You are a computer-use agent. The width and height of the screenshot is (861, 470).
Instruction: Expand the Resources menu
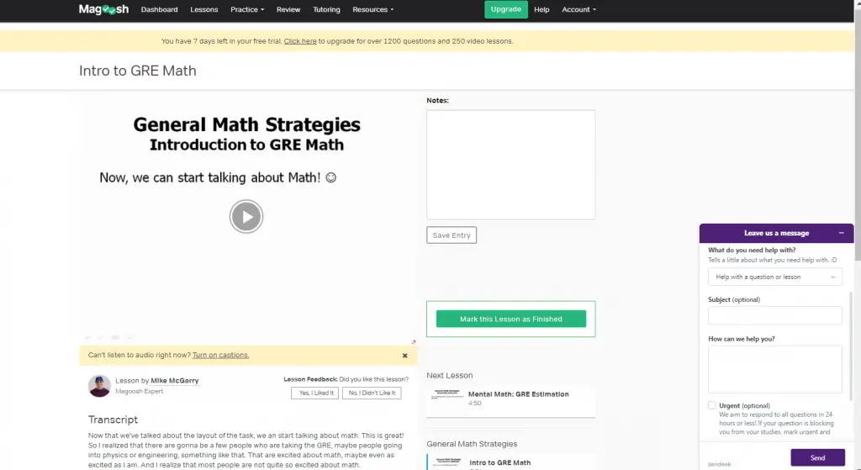372,9
